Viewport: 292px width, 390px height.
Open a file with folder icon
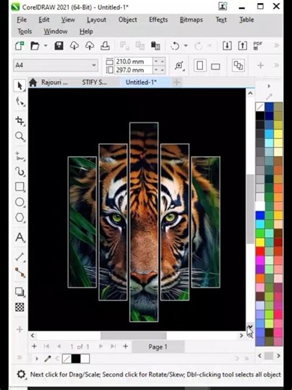coord(34,46)
